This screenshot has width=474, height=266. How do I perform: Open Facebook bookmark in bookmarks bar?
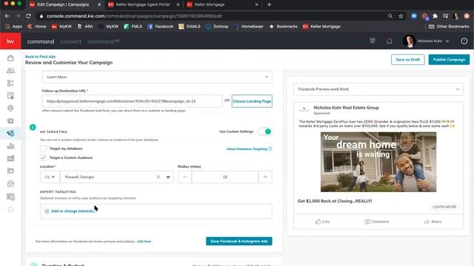161,27
